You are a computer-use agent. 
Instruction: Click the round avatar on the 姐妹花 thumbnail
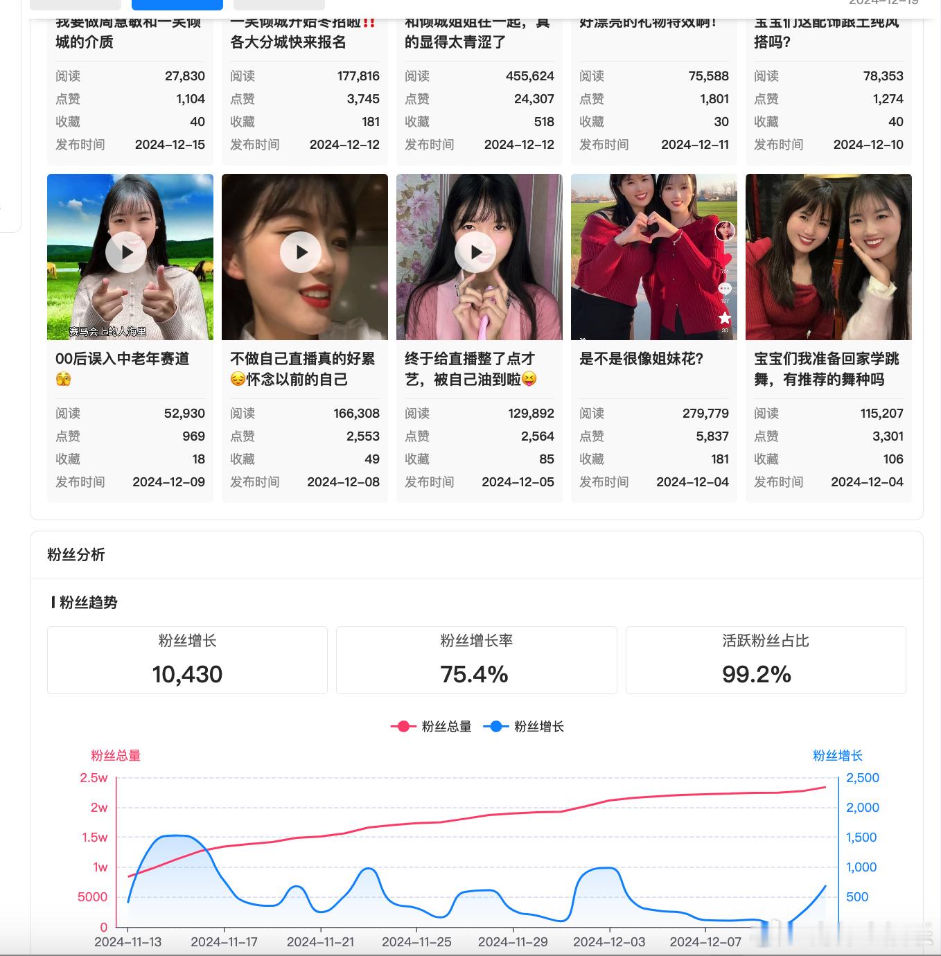[x=725, y=231]
